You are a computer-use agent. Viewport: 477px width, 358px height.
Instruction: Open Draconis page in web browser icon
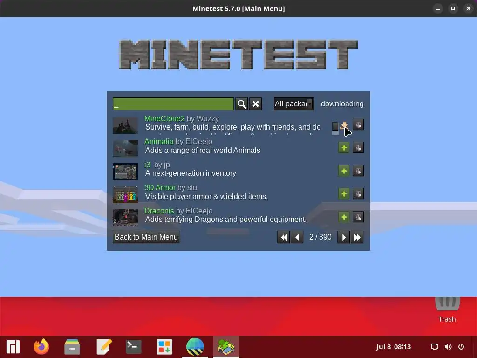click(358, 217)
